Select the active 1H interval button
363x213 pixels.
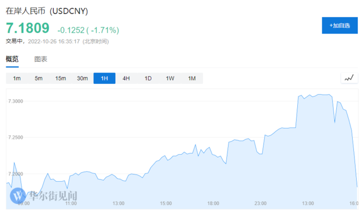[104, 78]
